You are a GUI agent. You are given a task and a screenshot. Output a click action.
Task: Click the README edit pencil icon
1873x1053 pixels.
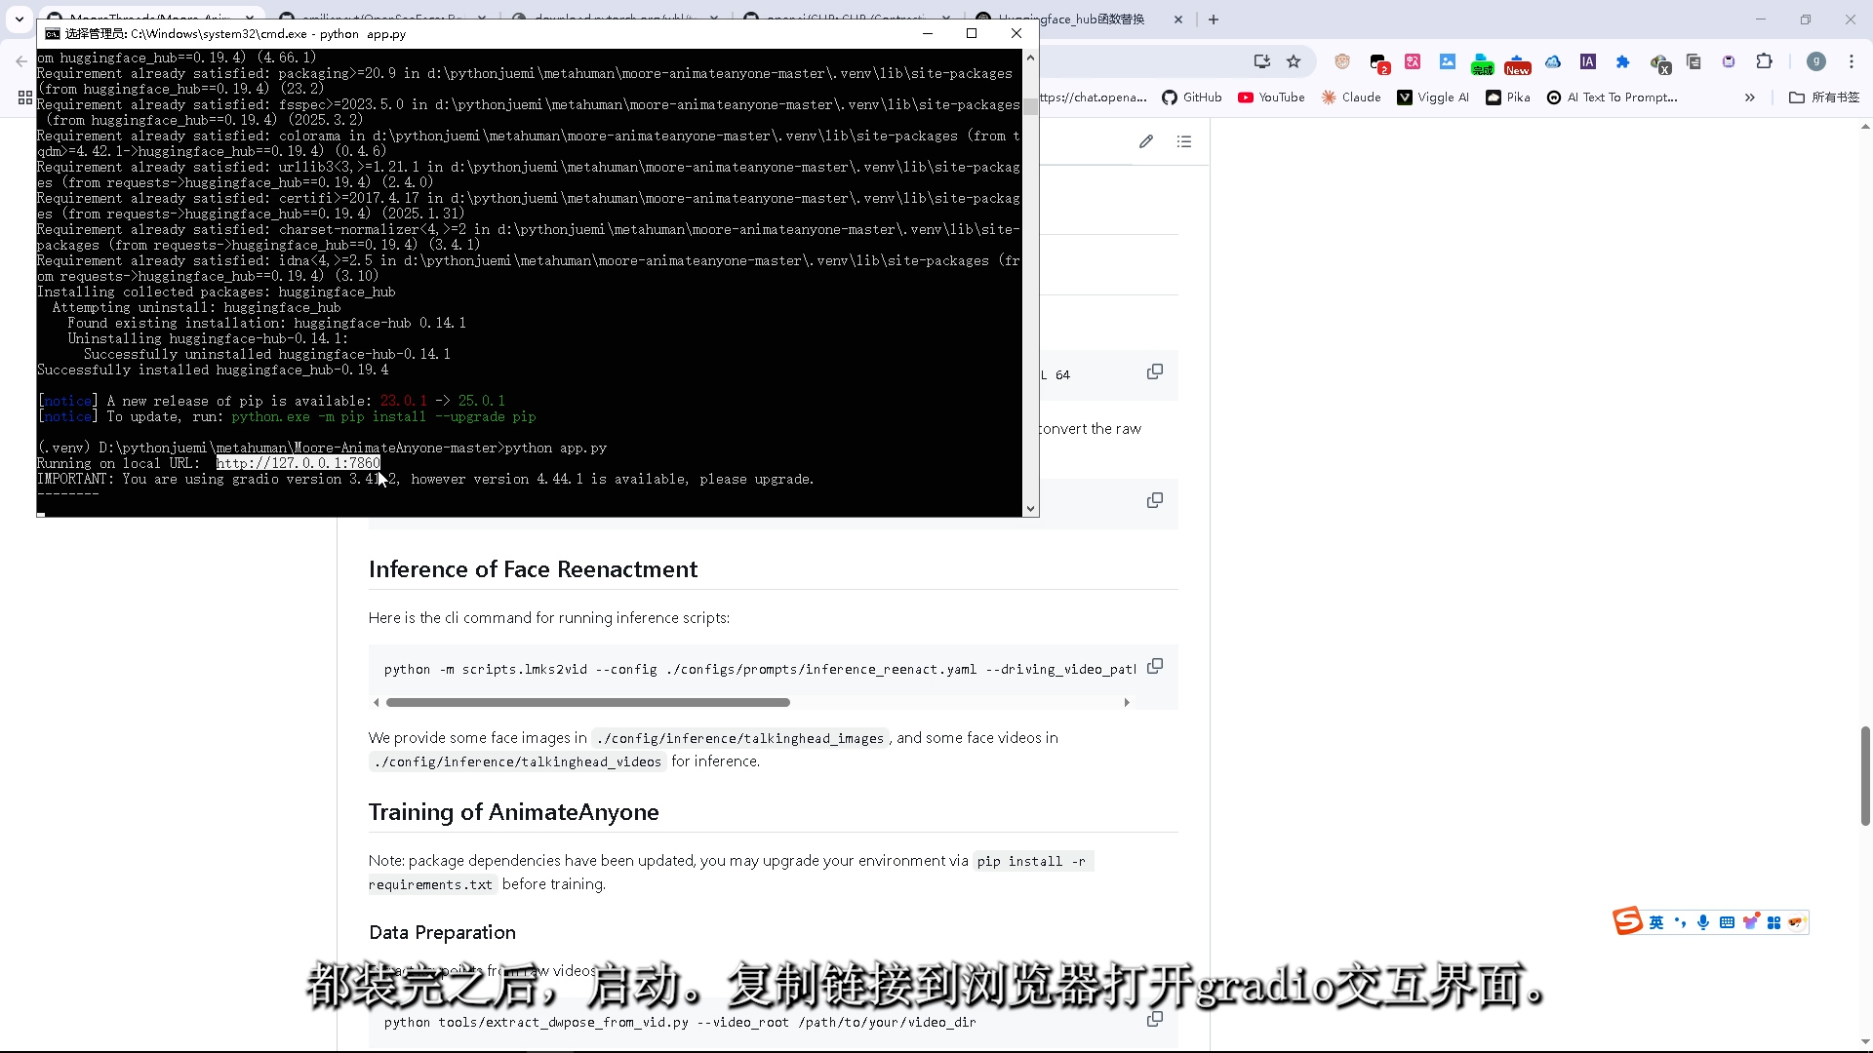click(x=1146, y=142)
